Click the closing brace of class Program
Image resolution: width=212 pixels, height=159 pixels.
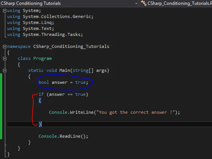19,148
